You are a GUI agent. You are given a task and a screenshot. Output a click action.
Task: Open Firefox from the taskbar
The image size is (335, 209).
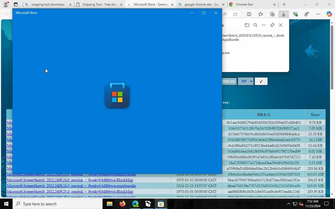click(122, 204)
